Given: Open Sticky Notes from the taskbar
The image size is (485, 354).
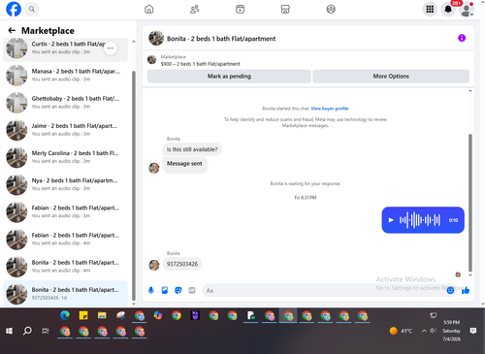Looking at the screenshot, I should pos(83,315).
